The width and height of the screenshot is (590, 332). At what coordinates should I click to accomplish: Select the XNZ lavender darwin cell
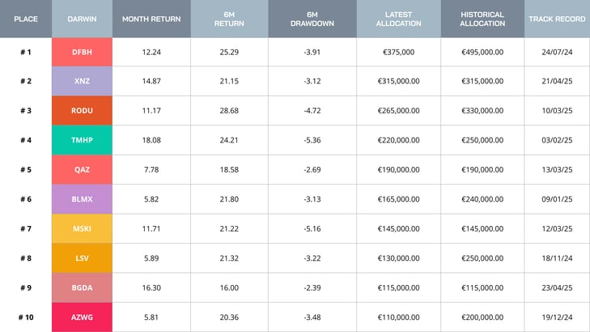tap(82, 81)
